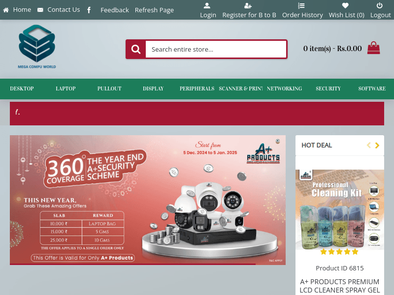Screen dimensions: 394x295
Task: Open the shopping cart bag icon
Action: click(x=374, y=48)
